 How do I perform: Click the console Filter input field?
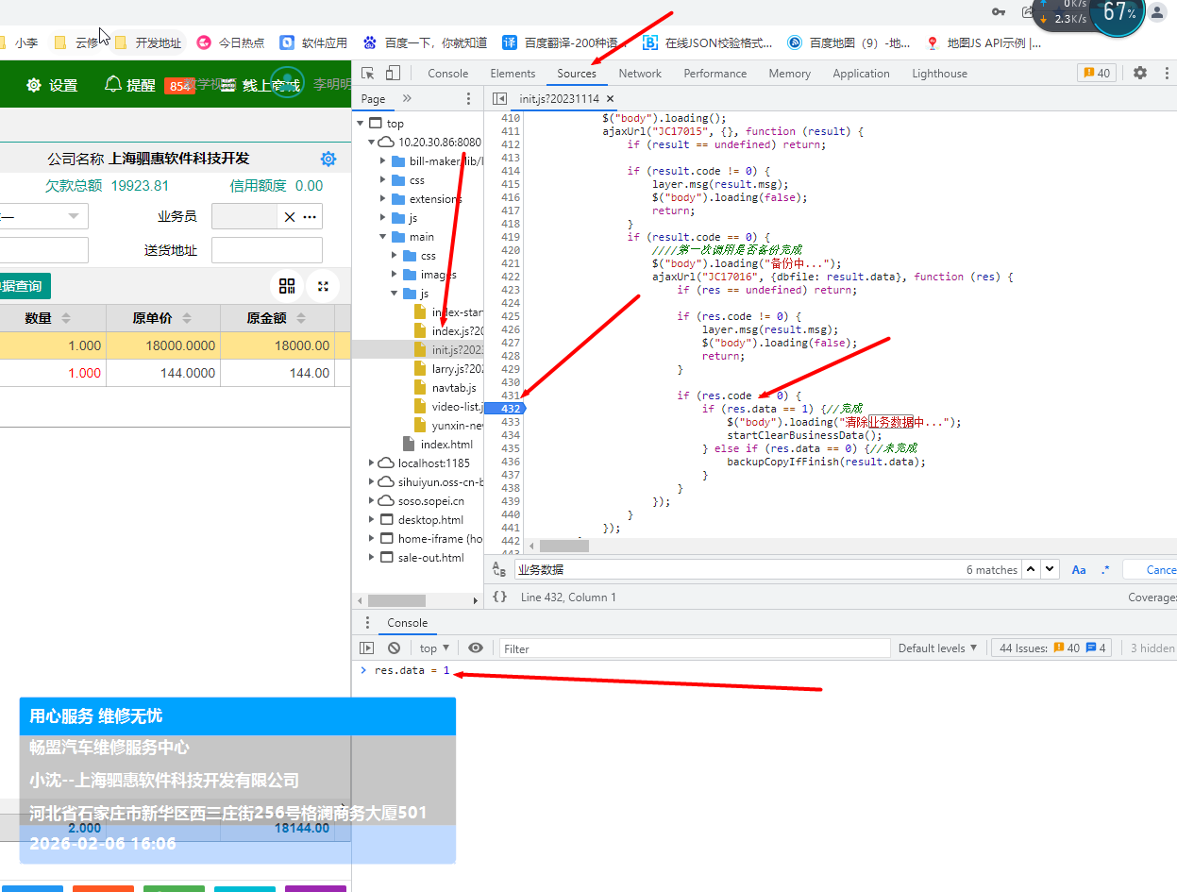tap(694, 648)
